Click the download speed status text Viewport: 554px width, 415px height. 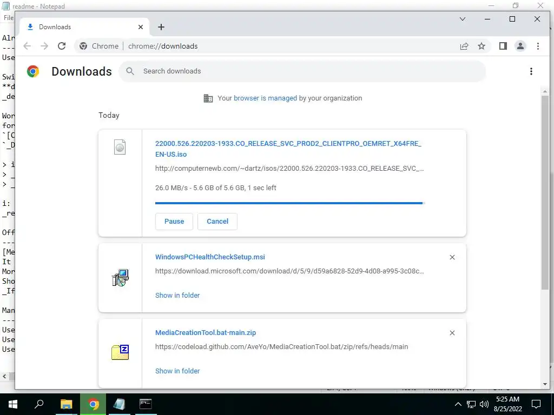[215, 188]
